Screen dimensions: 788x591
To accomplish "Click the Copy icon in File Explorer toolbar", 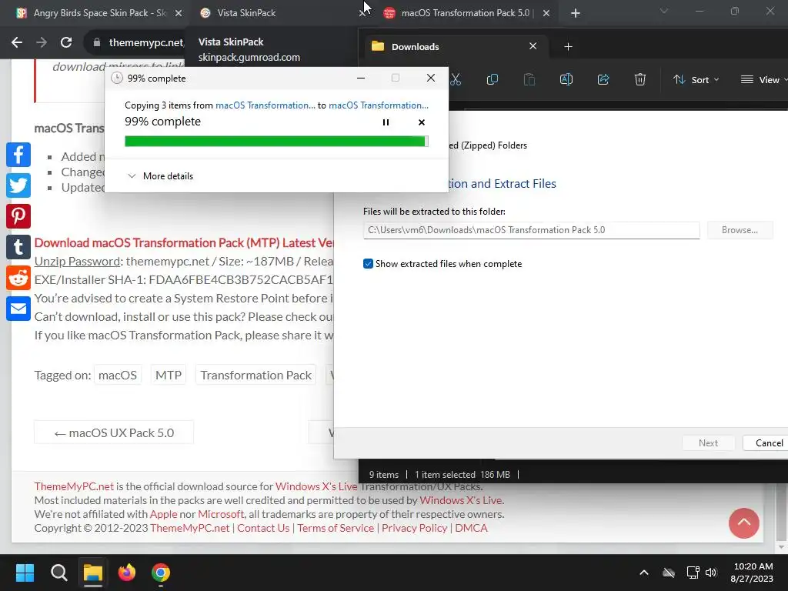I will [x=492, y=79].
